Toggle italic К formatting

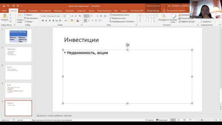point(46,20)
